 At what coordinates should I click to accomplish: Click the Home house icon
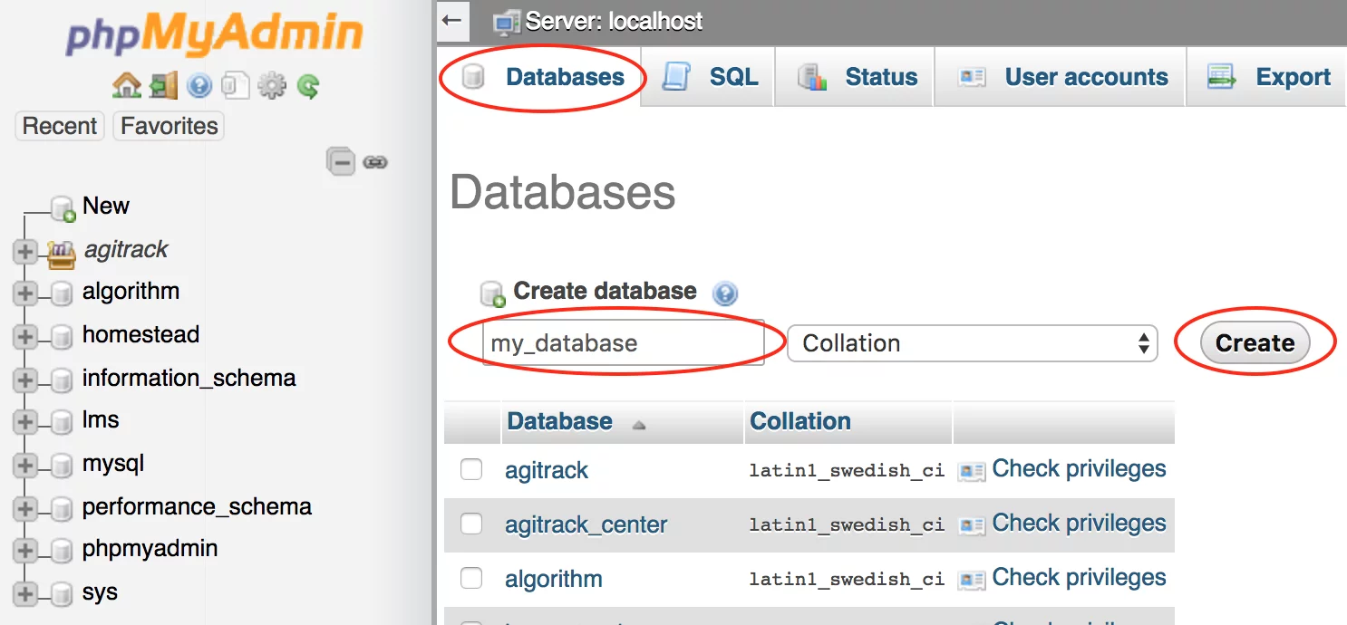pyautogui.click(x=126, y=86)
